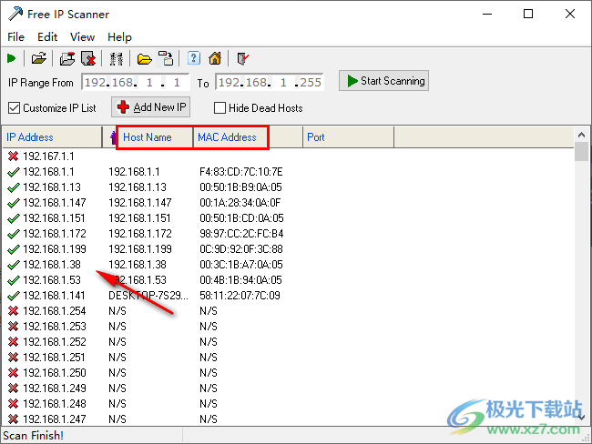The height and width of the screenshot is (444, 592).
Task: Sort by the Port column header
Action: (x=348, y=137)
